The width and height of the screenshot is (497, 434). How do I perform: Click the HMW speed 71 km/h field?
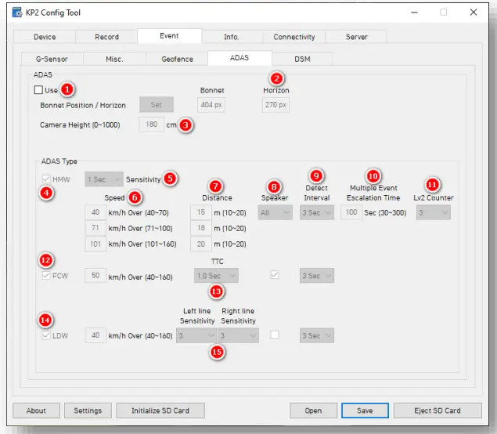[x=95, y=228]
